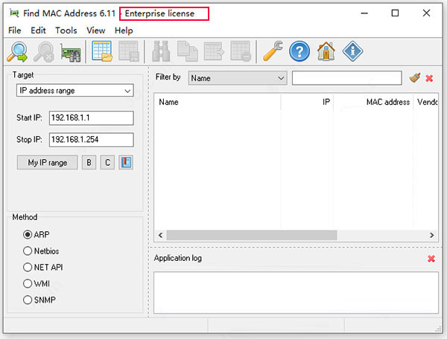The image size is (447, 339).
Task: Click the scroll right arrow in results
Action: click(x=431, y=236)
